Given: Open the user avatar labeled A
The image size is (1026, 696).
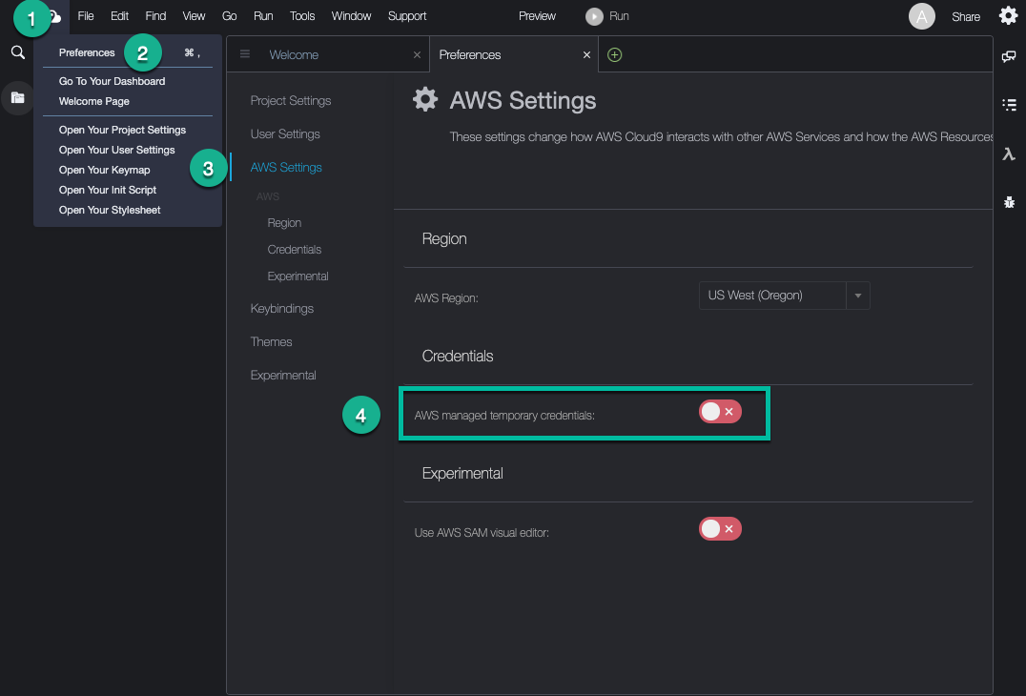Looking at the screenshot, I should click(x=921, y=16).
